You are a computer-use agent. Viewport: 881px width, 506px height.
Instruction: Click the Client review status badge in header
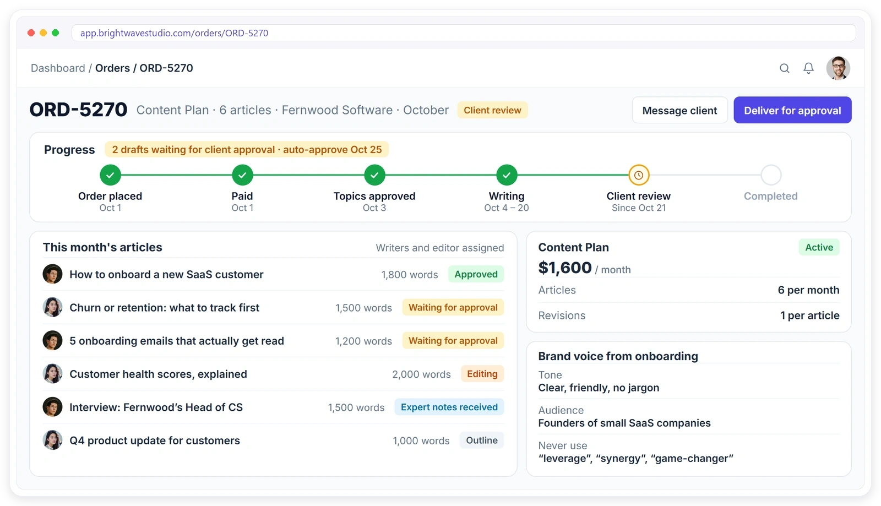(x=492, y=110)
